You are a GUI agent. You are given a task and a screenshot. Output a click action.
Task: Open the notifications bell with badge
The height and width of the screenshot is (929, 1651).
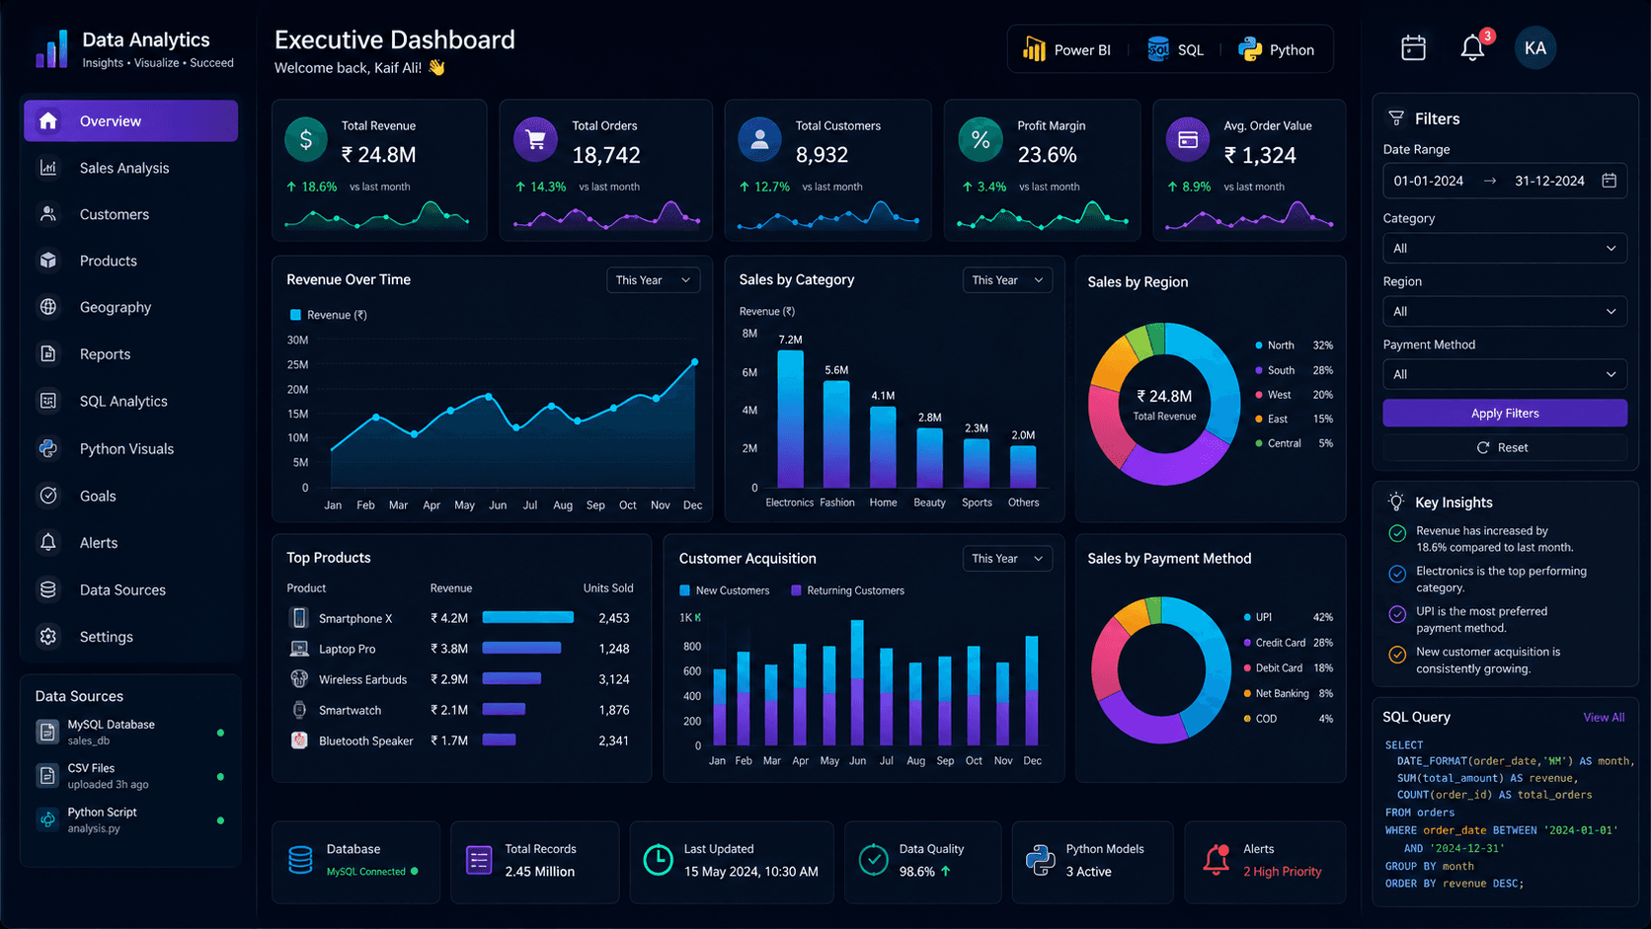(x=1474, y=46)
